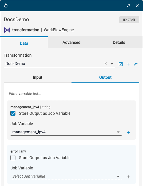The height and width of the screenshot is (186, 143).
Task: Click the Filter variable list field
Action: click(71, 94)
